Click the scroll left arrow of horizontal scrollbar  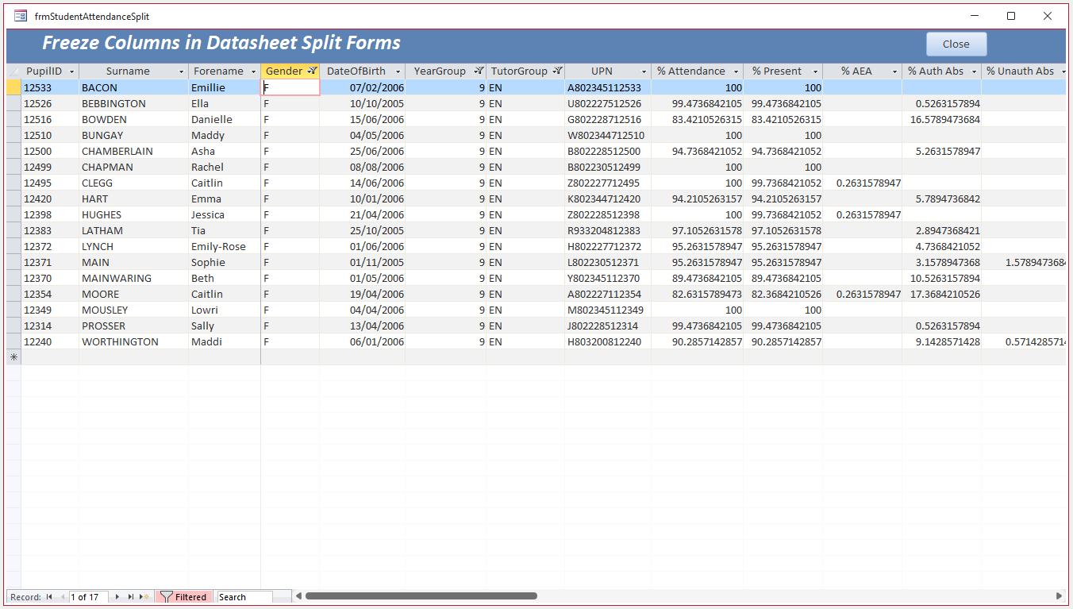coord(298,596)
